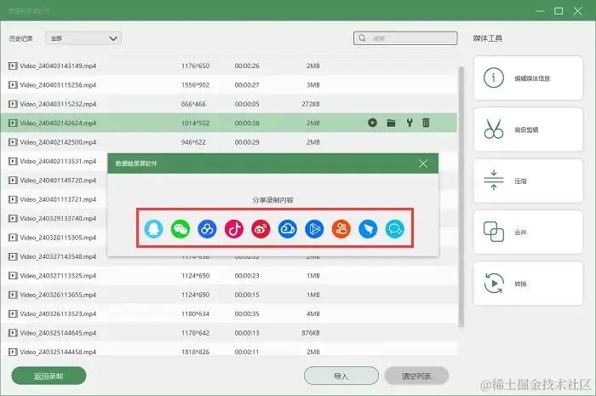Click the search input field

405,38
